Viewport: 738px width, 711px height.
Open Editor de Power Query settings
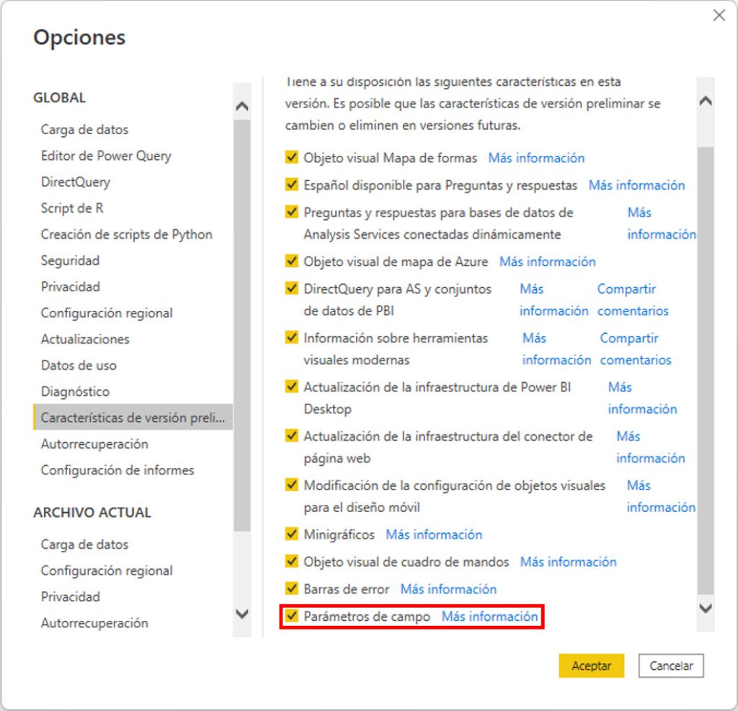[x=106, y=156]
